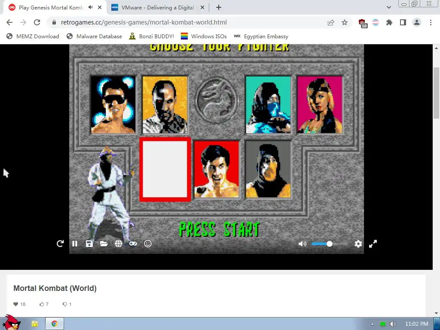Show hidden tray icons arrow
This screenshot has height=330, width=440.
tap(372, 324)
